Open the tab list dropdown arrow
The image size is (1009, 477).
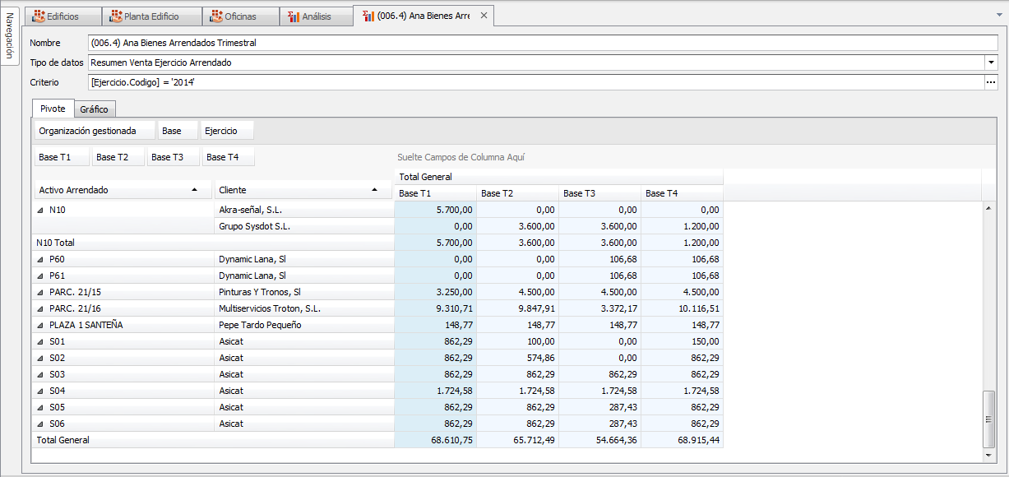(x=998, y=15)
